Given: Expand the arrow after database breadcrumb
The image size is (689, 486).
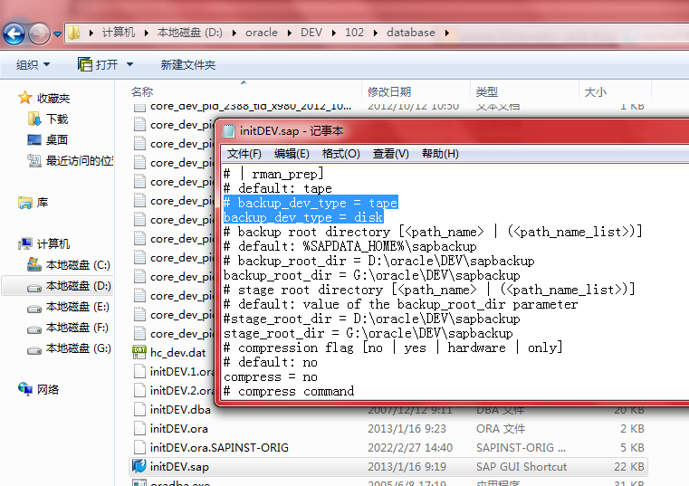Looking at the screenshot, I should pos(447,33).
